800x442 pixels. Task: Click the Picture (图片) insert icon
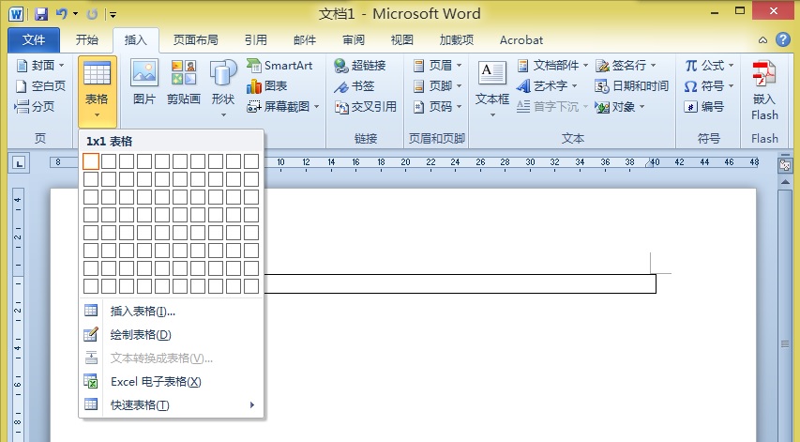coord(143,83)
